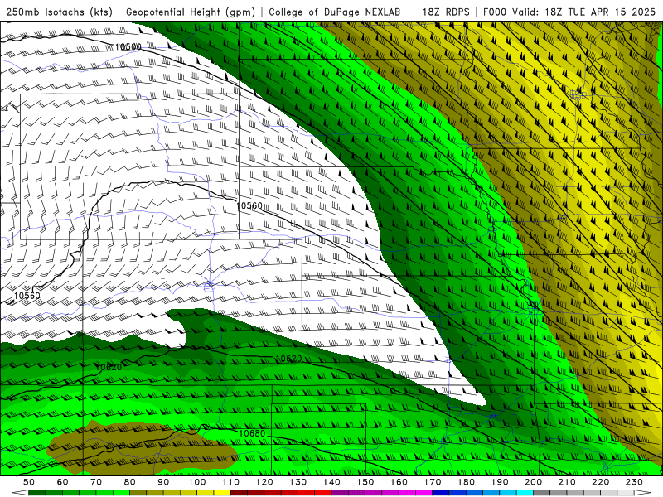663x497 pixels.
Task: Click the 100 value on the color scale
Action: coord(197,482)
